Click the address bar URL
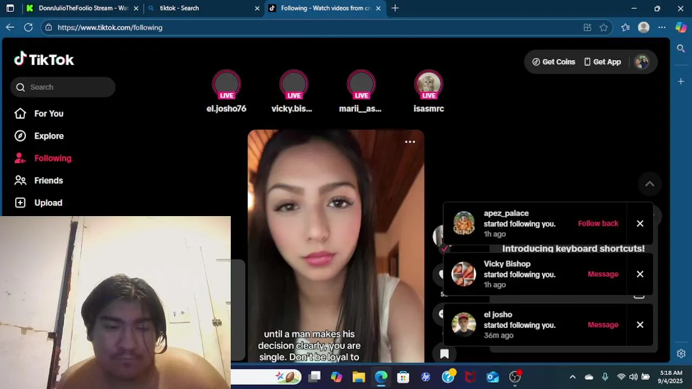The image size is (692, 389). [x=110, y=28]
